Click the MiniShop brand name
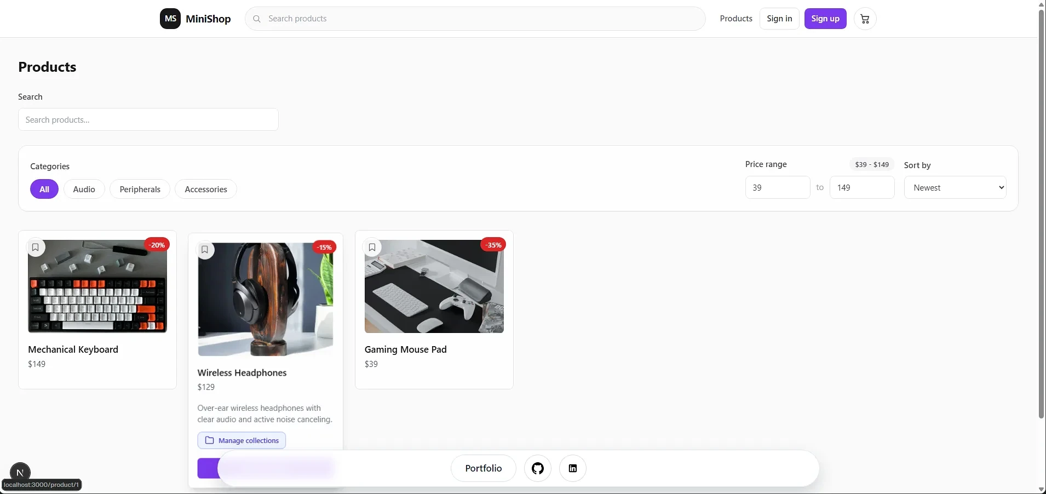 tap(208, 19)
